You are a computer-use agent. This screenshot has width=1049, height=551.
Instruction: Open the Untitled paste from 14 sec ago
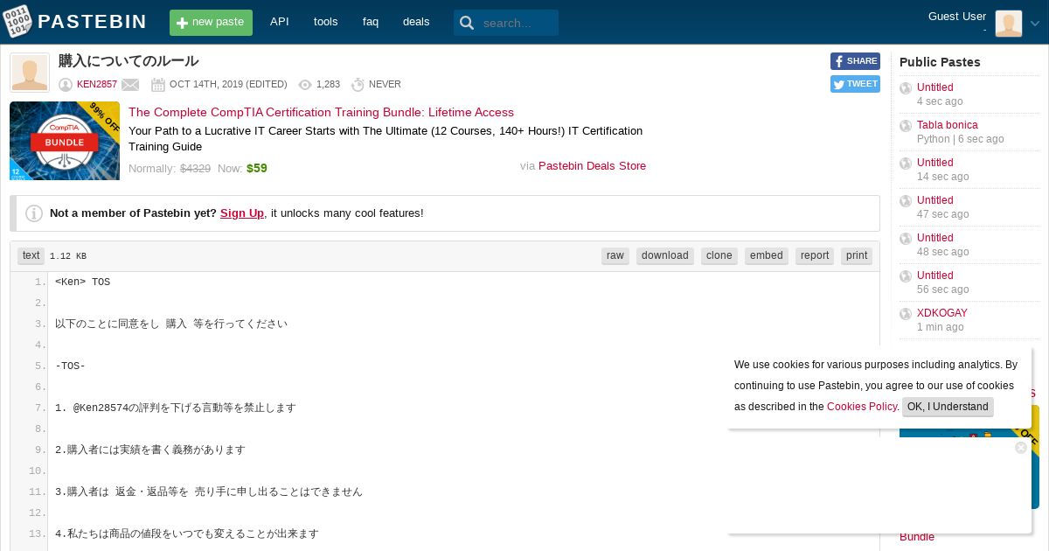point(934,163)
